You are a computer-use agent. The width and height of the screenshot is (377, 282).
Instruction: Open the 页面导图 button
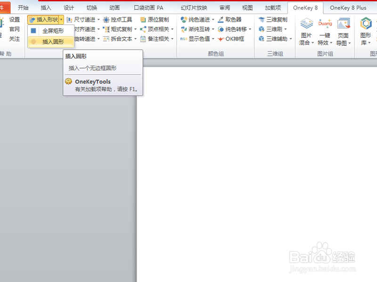(344, 31)
